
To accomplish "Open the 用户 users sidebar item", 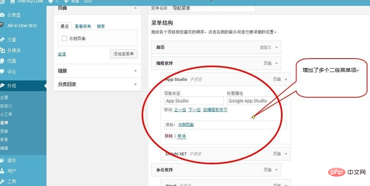I will click(11, 171).
